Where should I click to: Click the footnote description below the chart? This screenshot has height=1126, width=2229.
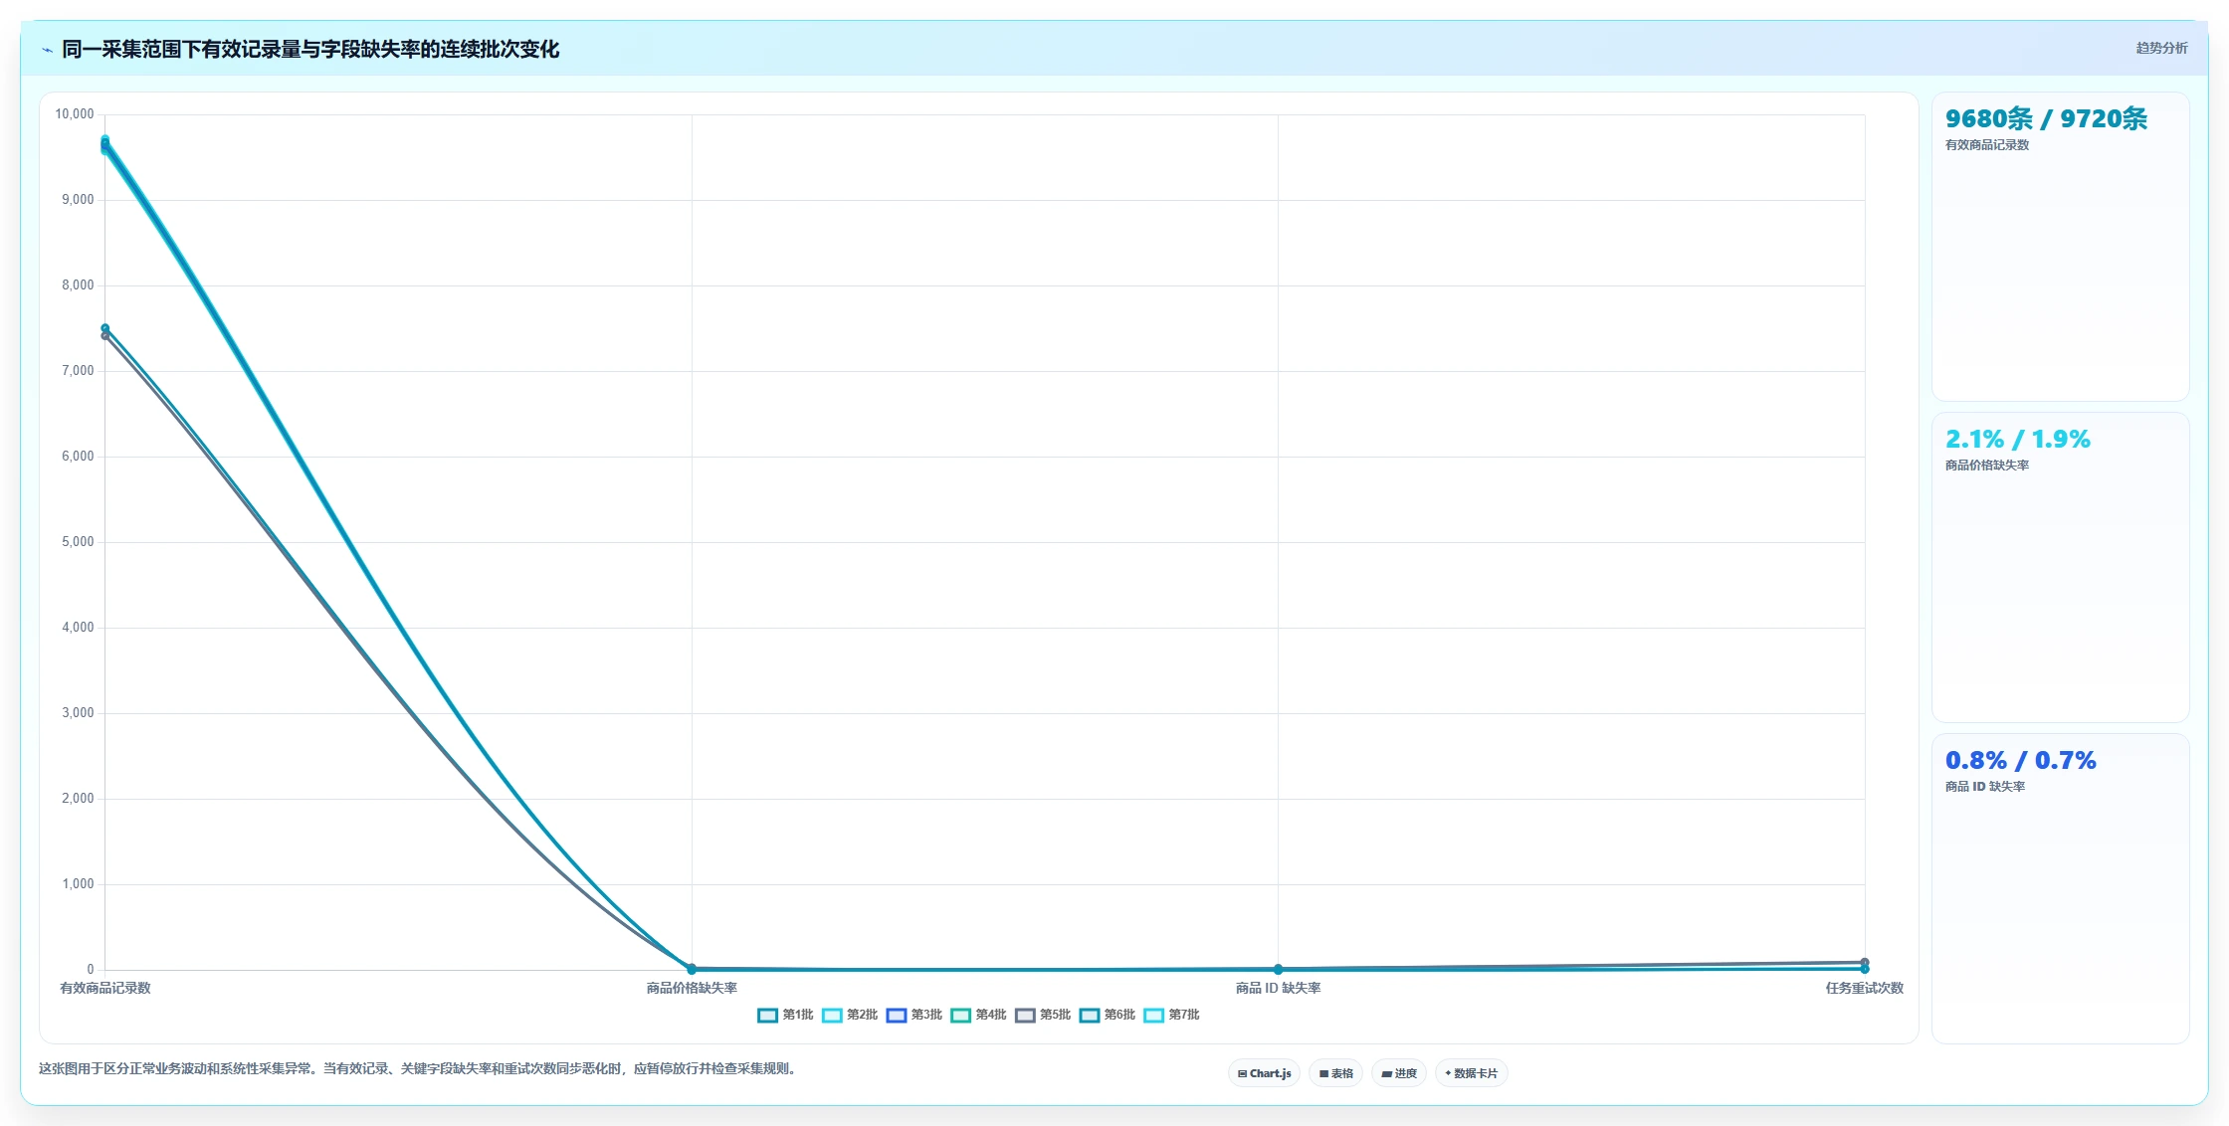click(x=419, y=1068)
